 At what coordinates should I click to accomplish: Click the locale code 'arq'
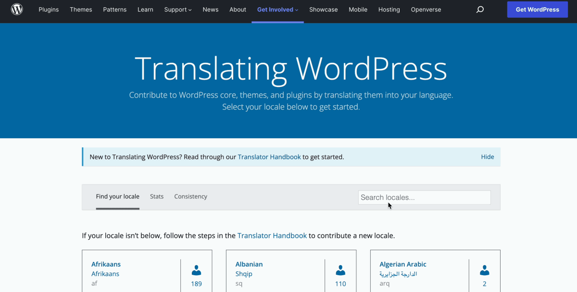click(x=385, y=284)
